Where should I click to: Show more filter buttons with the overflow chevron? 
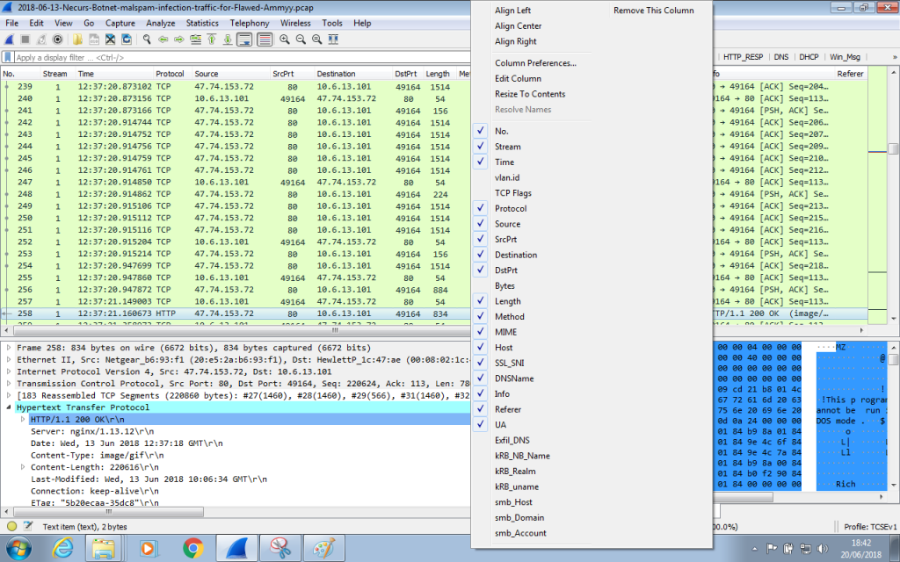click(x=894, y=57)
